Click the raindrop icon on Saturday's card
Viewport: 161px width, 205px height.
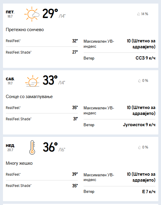pos(139,81)
